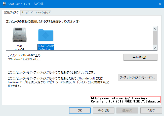164x116 pixels.
Task: Click the BOOTCAMP Windows label text
Action: point(46,47)
